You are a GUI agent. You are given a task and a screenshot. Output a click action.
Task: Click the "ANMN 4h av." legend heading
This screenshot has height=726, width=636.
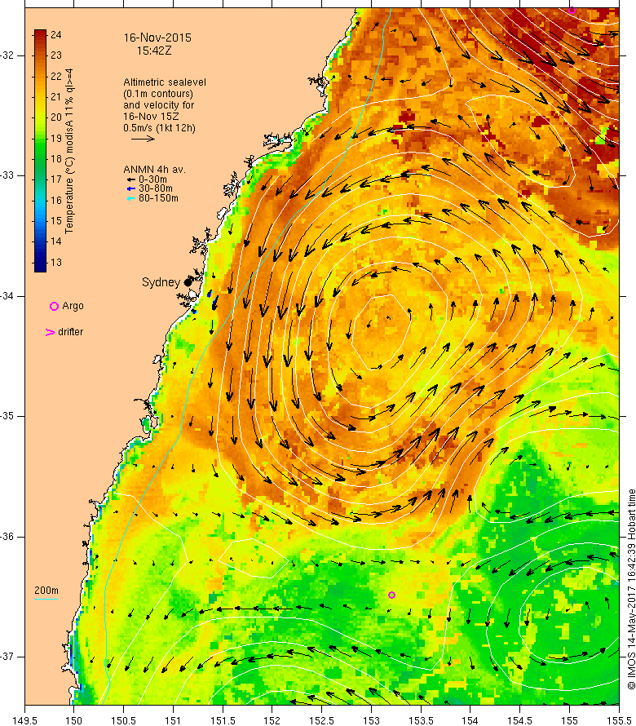tap(154, 170)
